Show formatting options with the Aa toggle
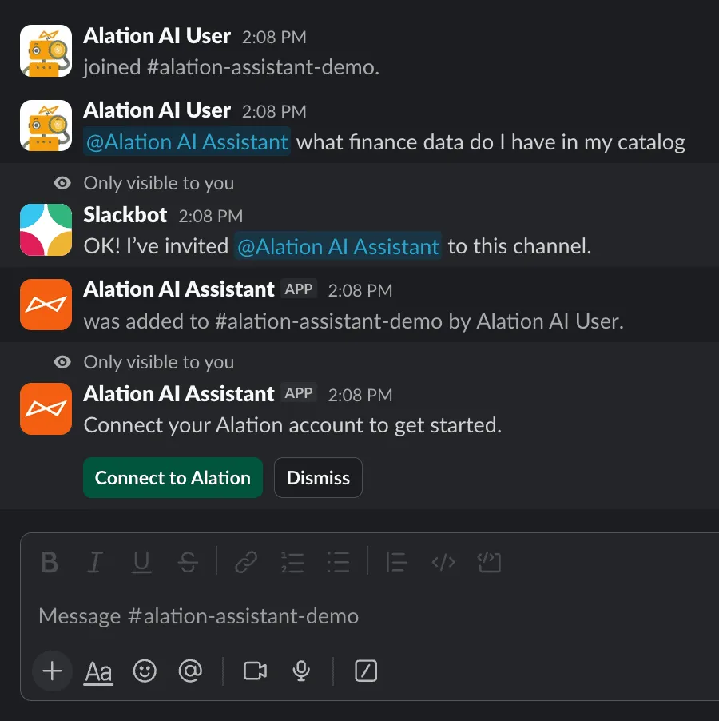719x721 pixels. click(97, 671)
